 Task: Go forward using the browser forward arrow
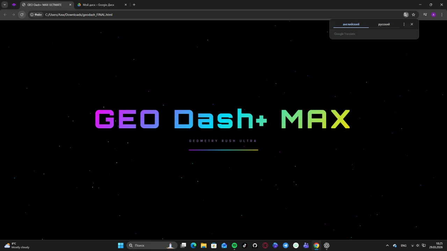(13, 15)
